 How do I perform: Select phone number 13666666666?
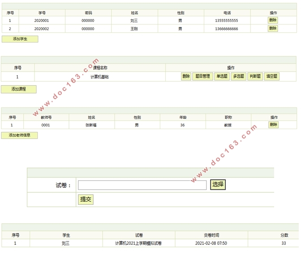227,29
